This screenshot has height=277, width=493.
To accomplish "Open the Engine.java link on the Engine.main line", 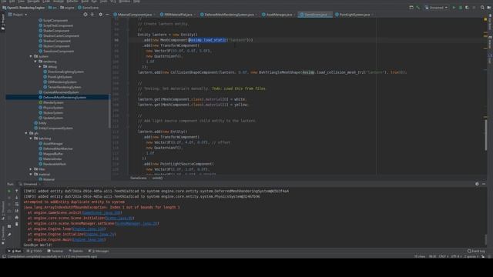I will (89, 239).
